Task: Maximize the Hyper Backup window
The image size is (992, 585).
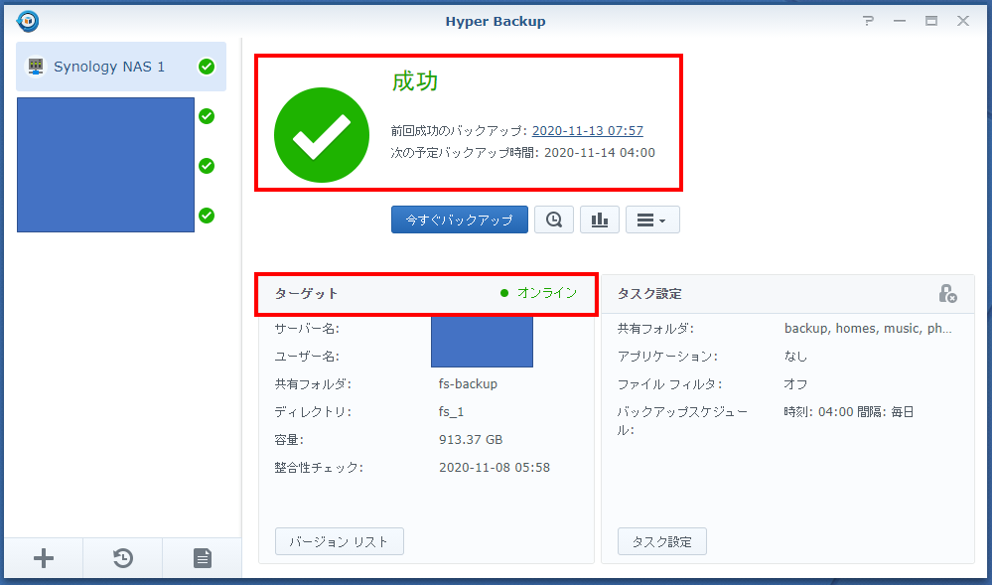Action: 931,21
